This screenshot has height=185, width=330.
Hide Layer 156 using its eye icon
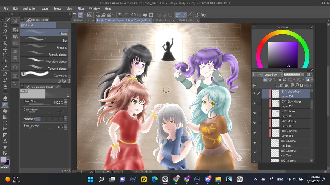pos(254,113)
